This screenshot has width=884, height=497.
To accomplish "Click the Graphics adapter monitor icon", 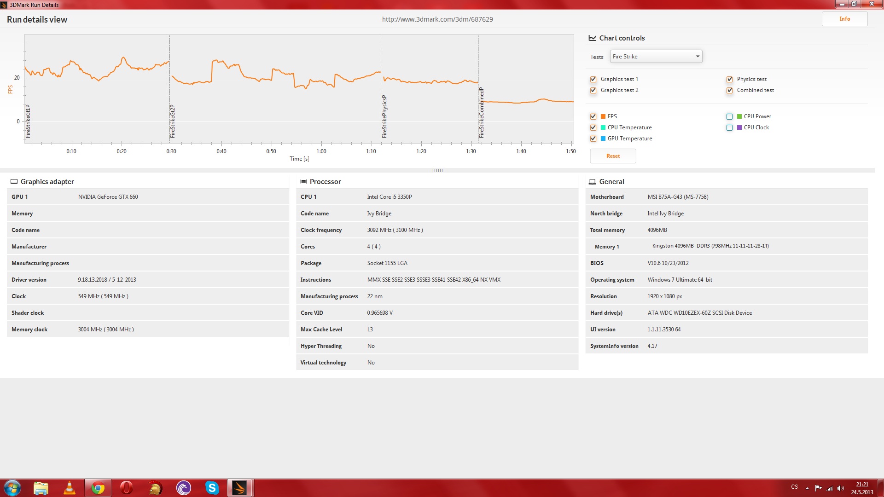I will [14, 182].
